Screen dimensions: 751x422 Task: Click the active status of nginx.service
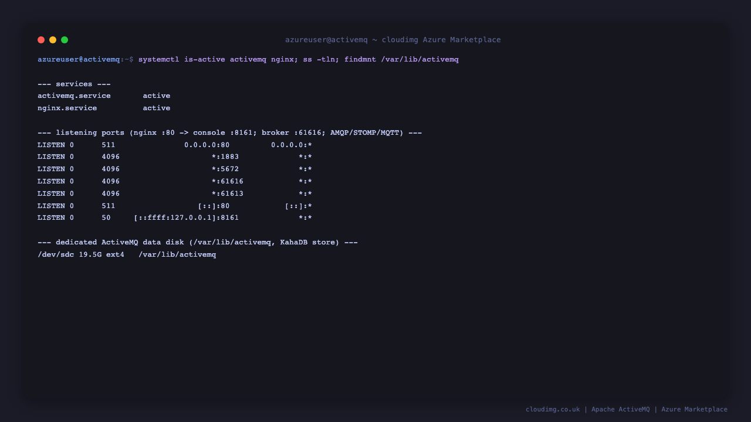click(157, 108)
